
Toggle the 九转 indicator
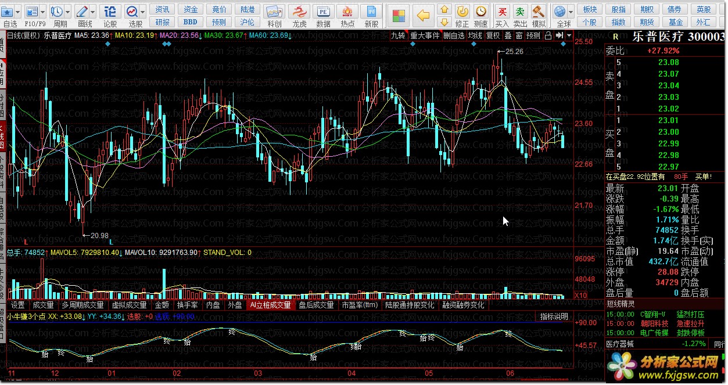coord(398,35)
